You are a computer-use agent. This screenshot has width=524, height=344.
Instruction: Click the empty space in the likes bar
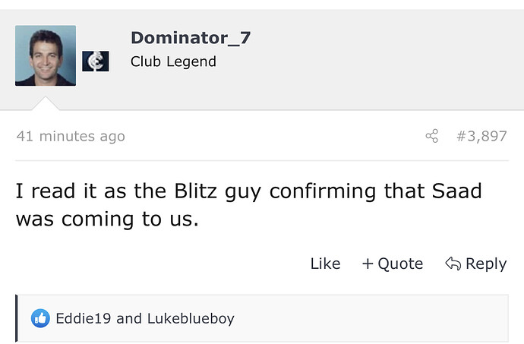click(x=371, y=319)
